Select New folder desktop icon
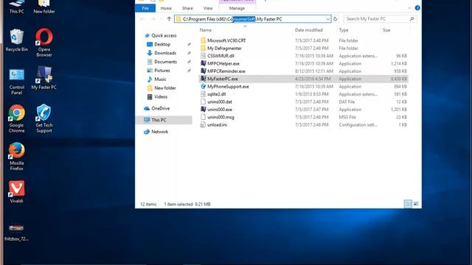The height and width of the screenshot is (265, 472). [44, 7]
